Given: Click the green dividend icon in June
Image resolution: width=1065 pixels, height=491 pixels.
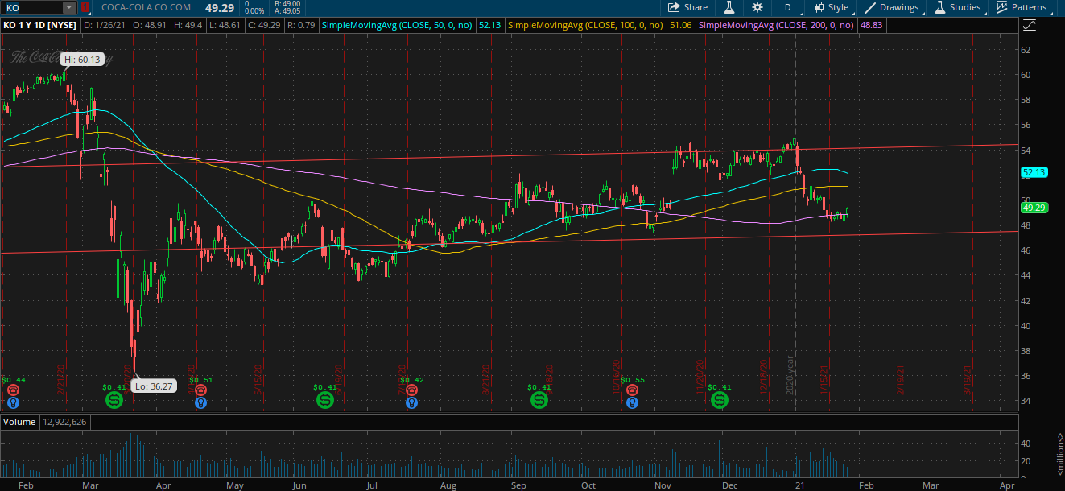Looking at the screenshot, I should point(326,400).
